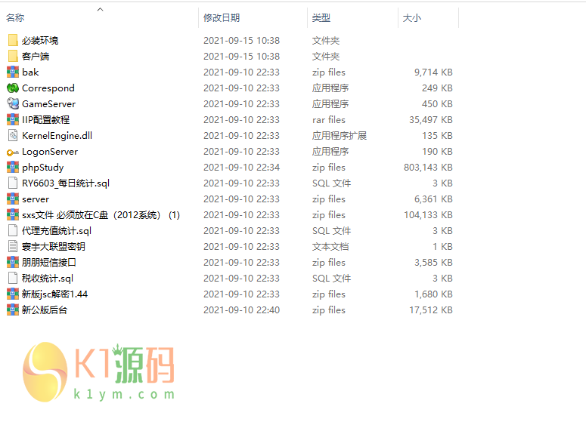Select the file name RY6603_每日统计.sql
This screenshot has height=425, width=586.
click(x=66, y=183)
